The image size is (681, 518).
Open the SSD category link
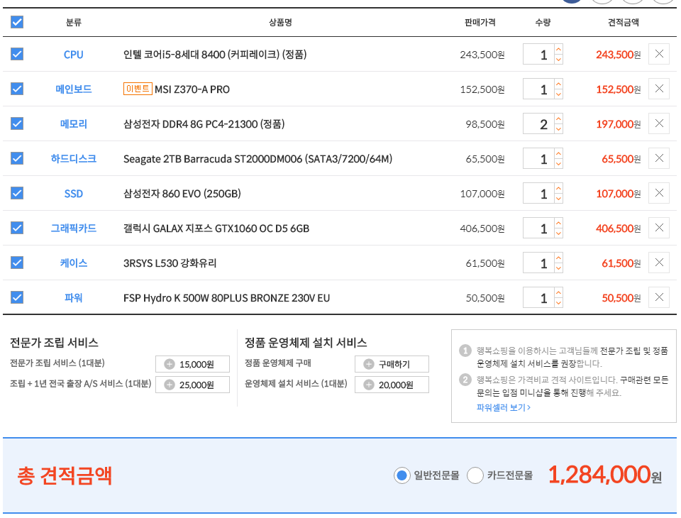click(73, 194)
